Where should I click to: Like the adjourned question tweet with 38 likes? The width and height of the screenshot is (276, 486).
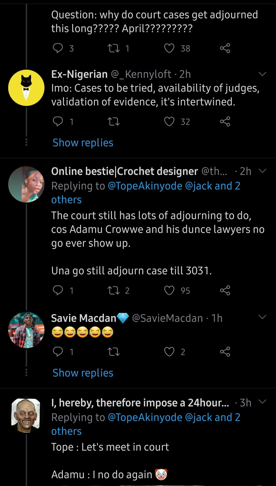[169, 48]
